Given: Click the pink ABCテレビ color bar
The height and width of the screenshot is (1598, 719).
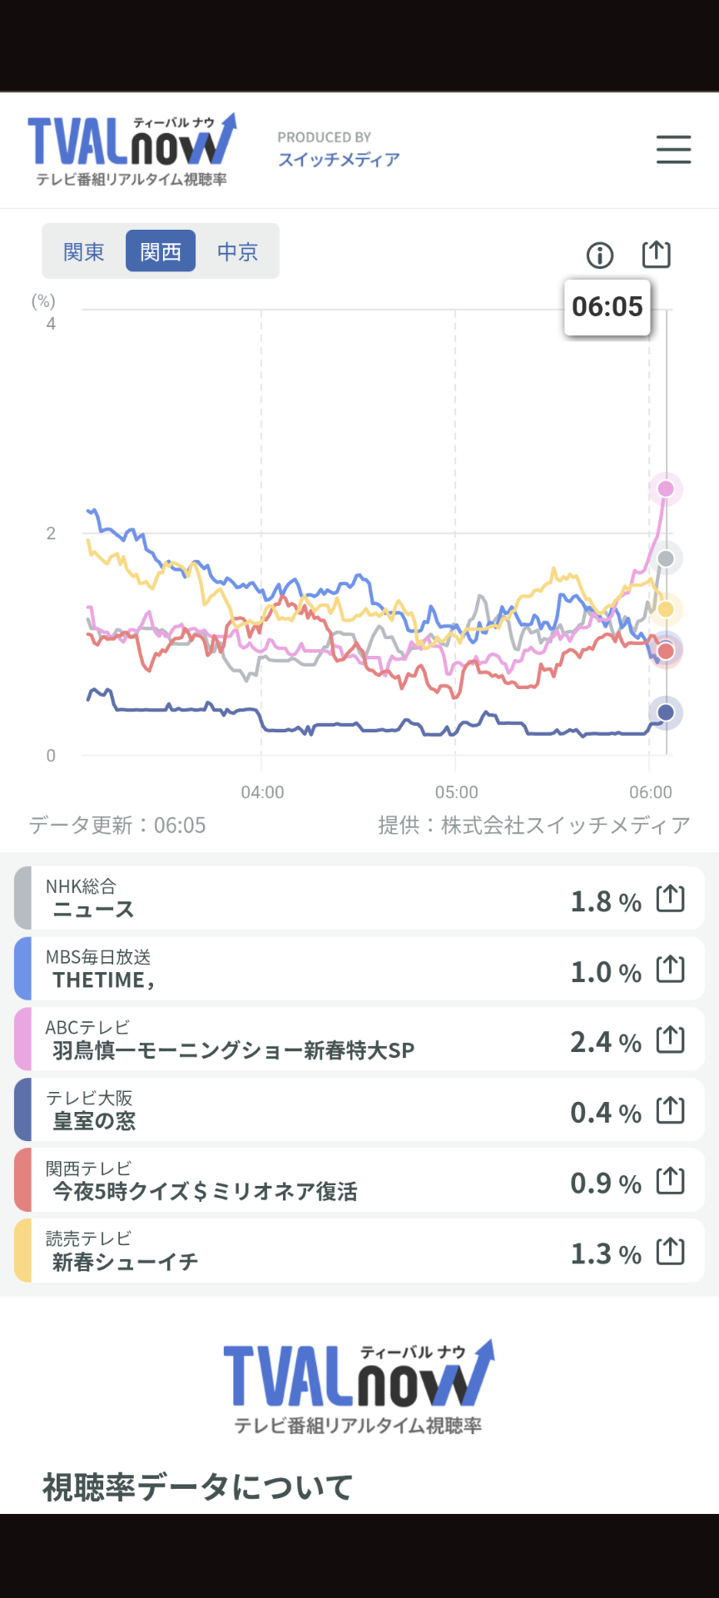Looking at the screenshot, I should point(23,1040).
